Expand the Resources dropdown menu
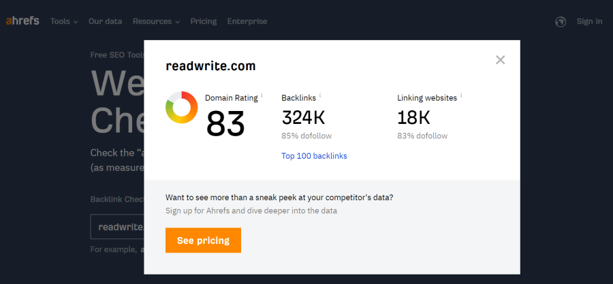The height and width of the screenshot is (284, 613). [x=156, y=21]
